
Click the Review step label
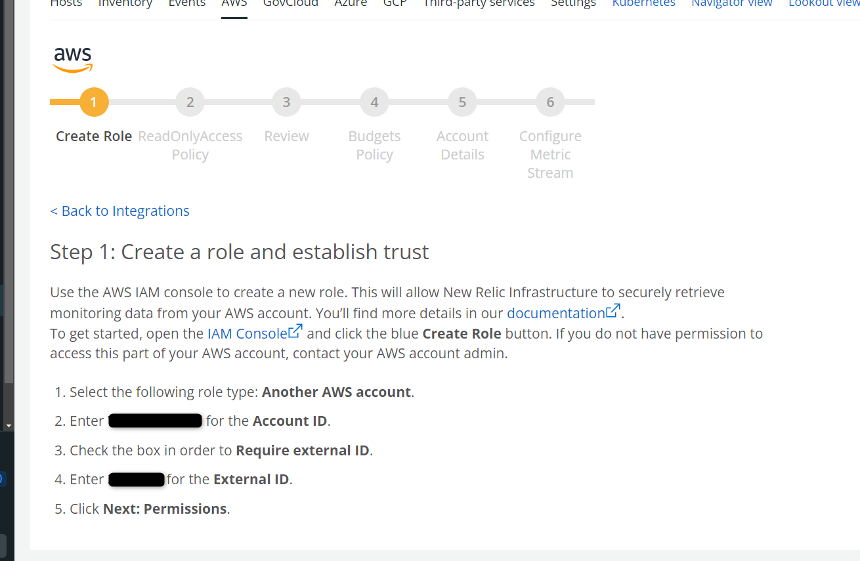(286, 136)
